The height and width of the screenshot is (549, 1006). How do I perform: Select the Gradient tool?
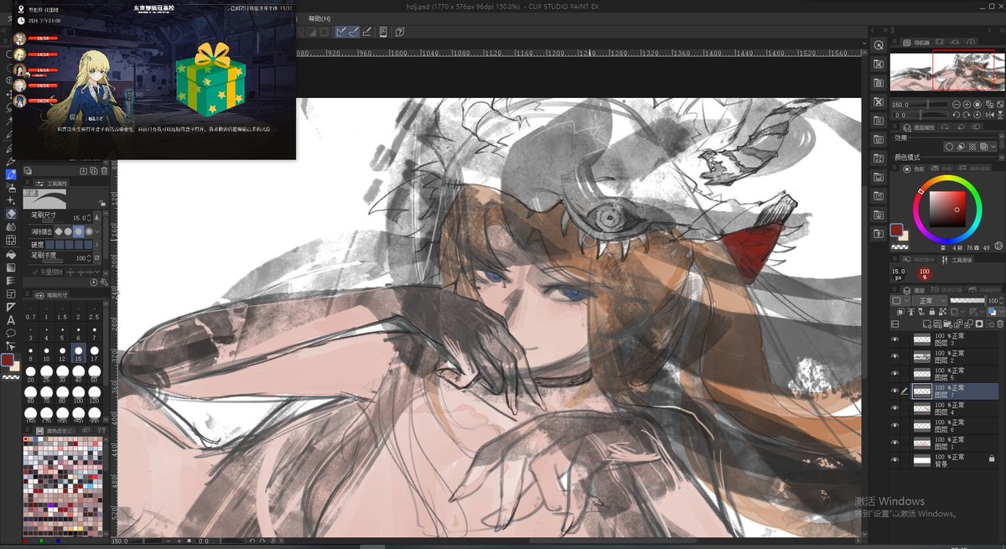pyautogui.click(x=11, y=267)
